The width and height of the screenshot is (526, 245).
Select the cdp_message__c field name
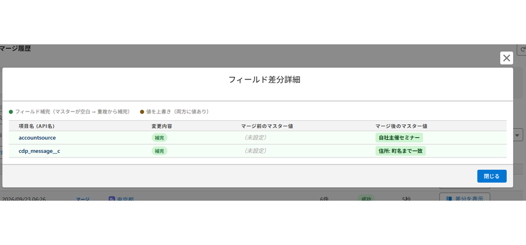(39, 151)
